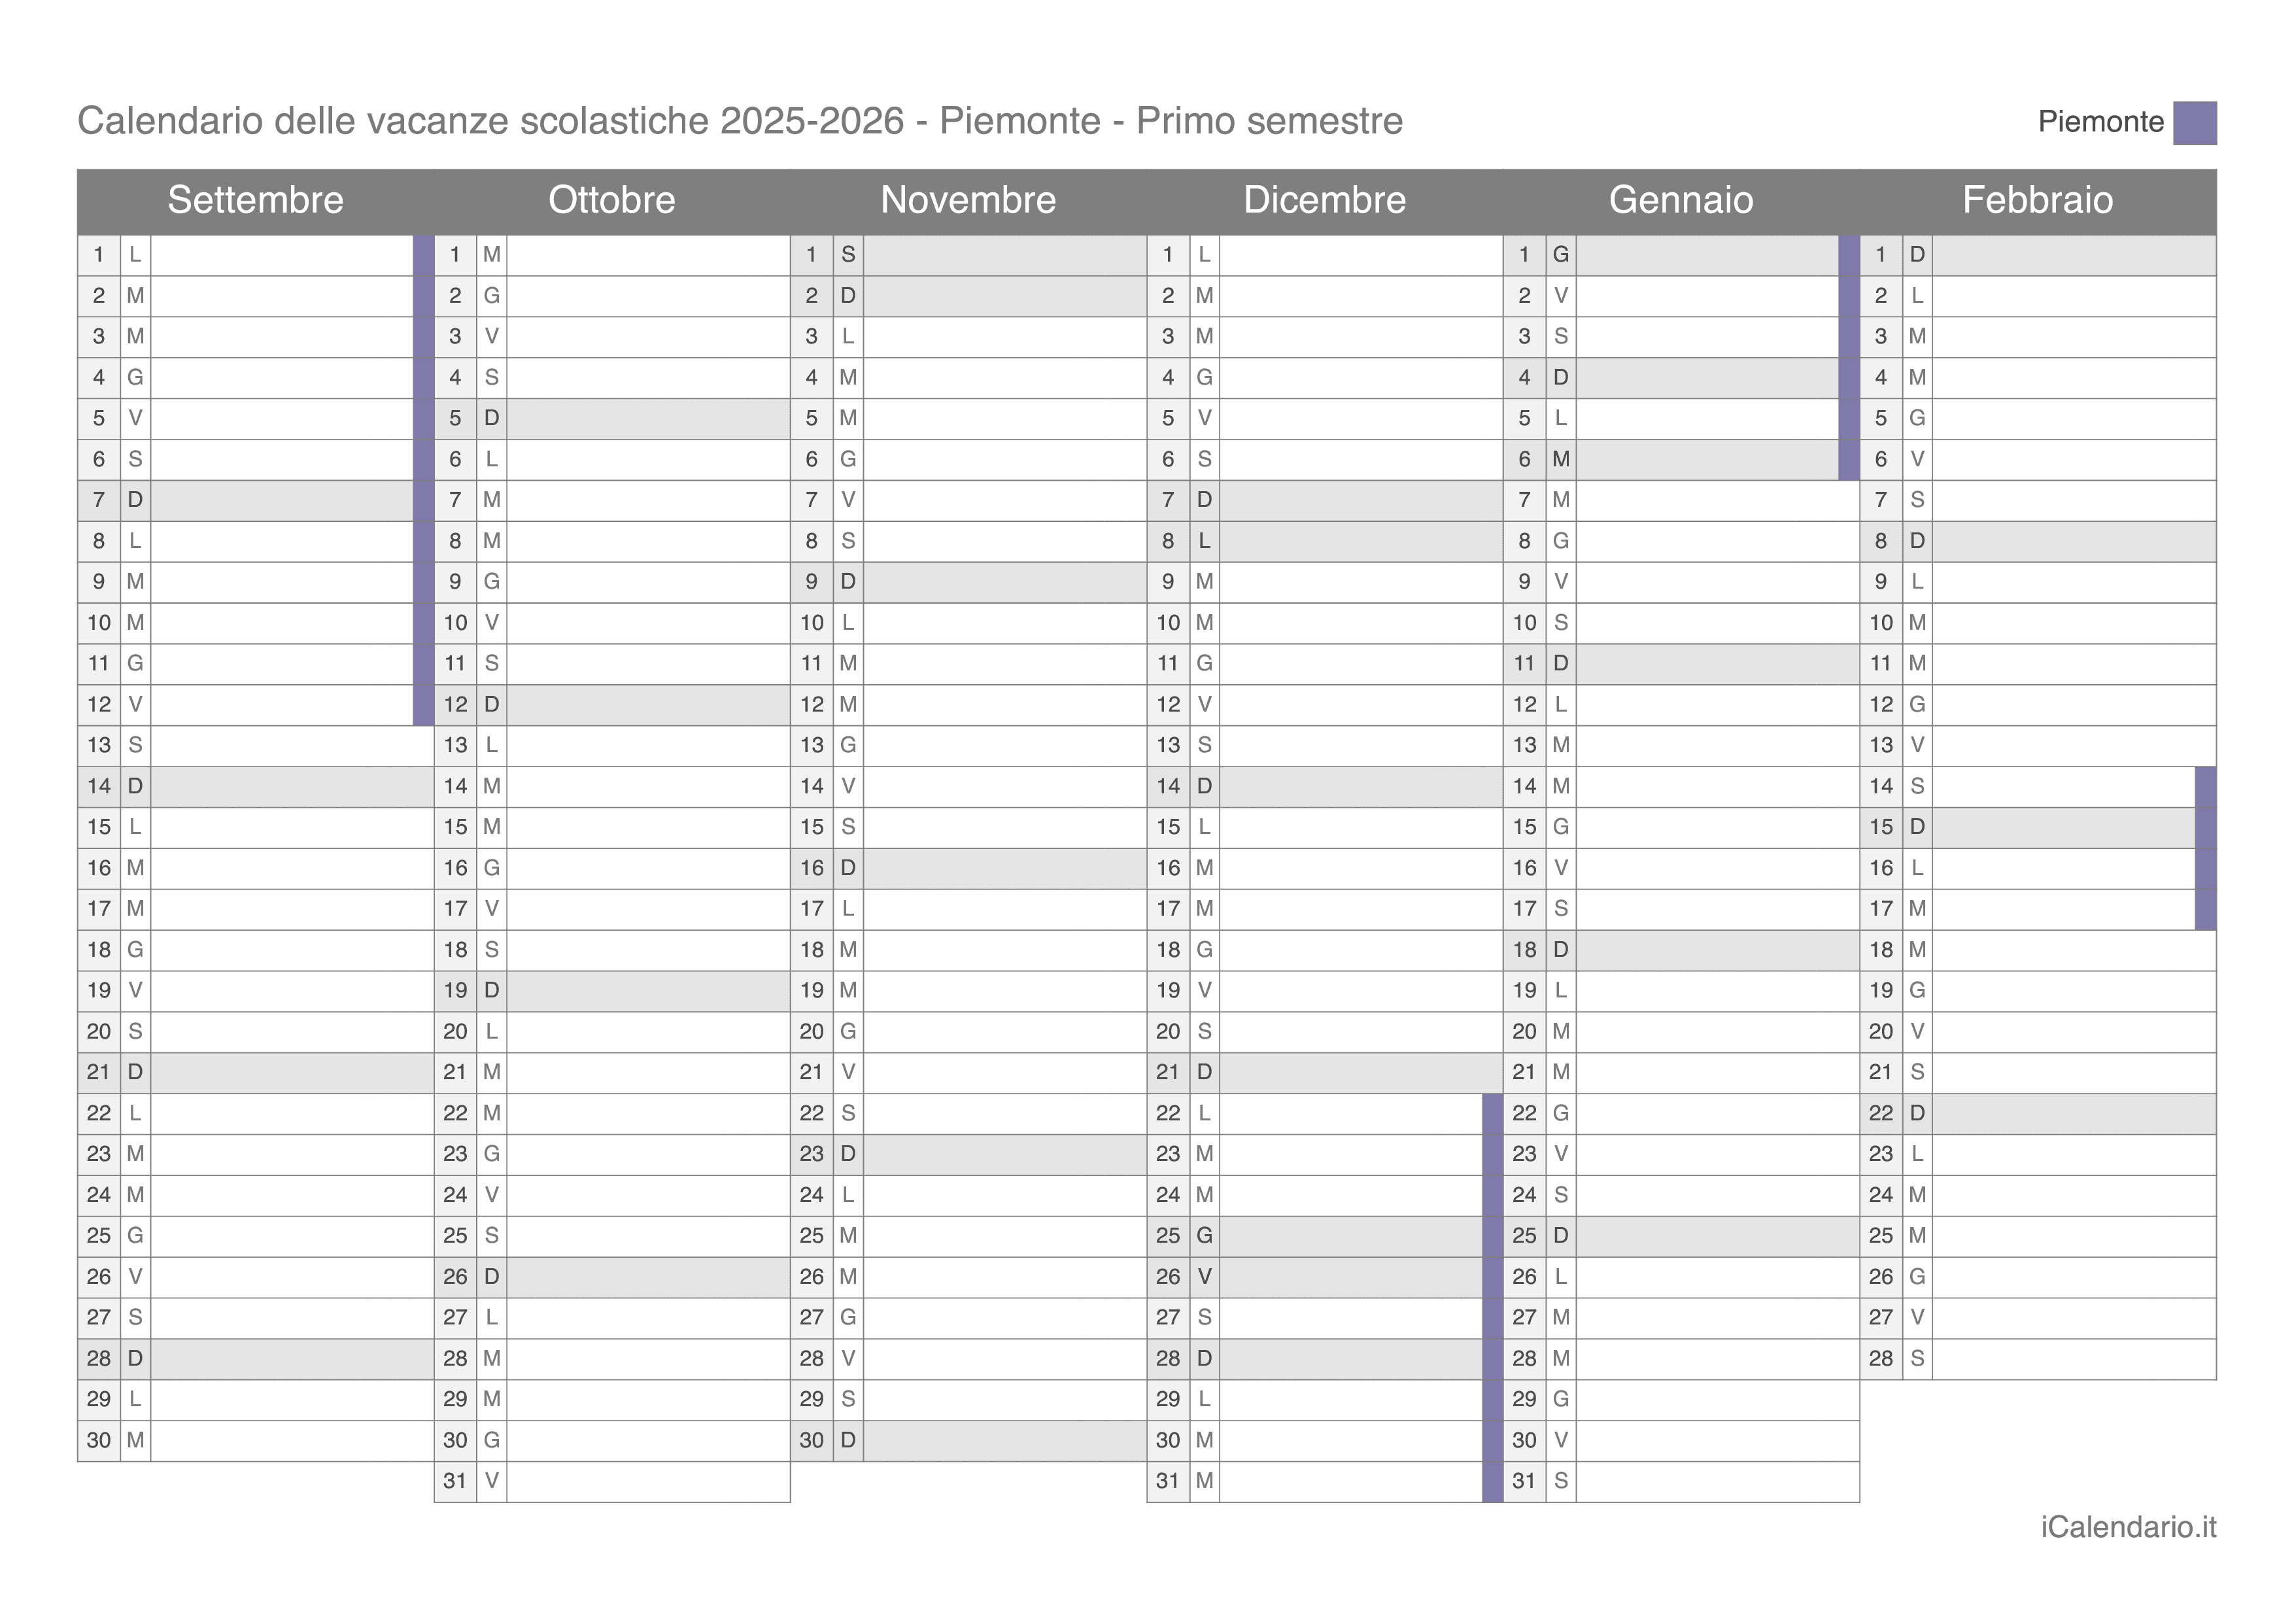The image size is (2294, 1624).
Task: Click day 12 V in Settembre
Action: [x=256, y=705]
